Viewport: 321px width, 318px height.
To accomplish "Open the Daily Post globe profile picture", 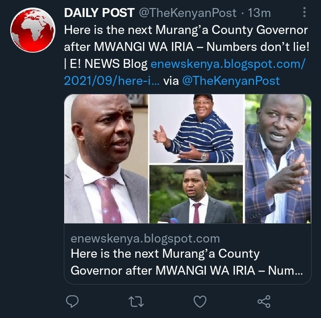I will tap(33, 30).
